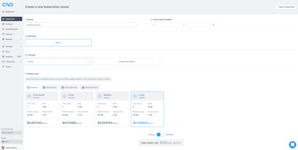Open the NYC1 region dropdown
The width and height of the screenshot is (298, 150).
tap(12, 142)
